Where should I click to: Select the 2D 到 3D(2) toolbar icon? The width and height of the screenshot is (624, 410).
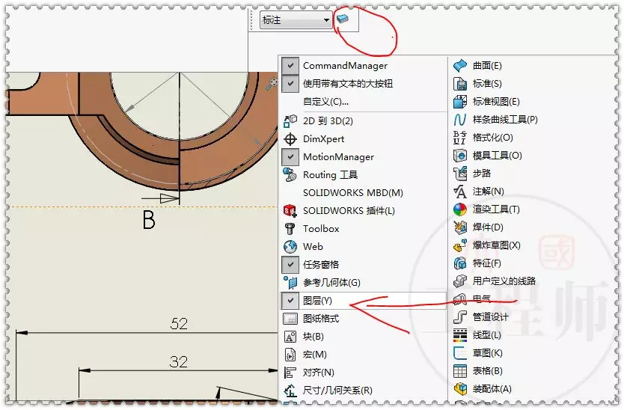pyautogui.click(x=290, y=120)
